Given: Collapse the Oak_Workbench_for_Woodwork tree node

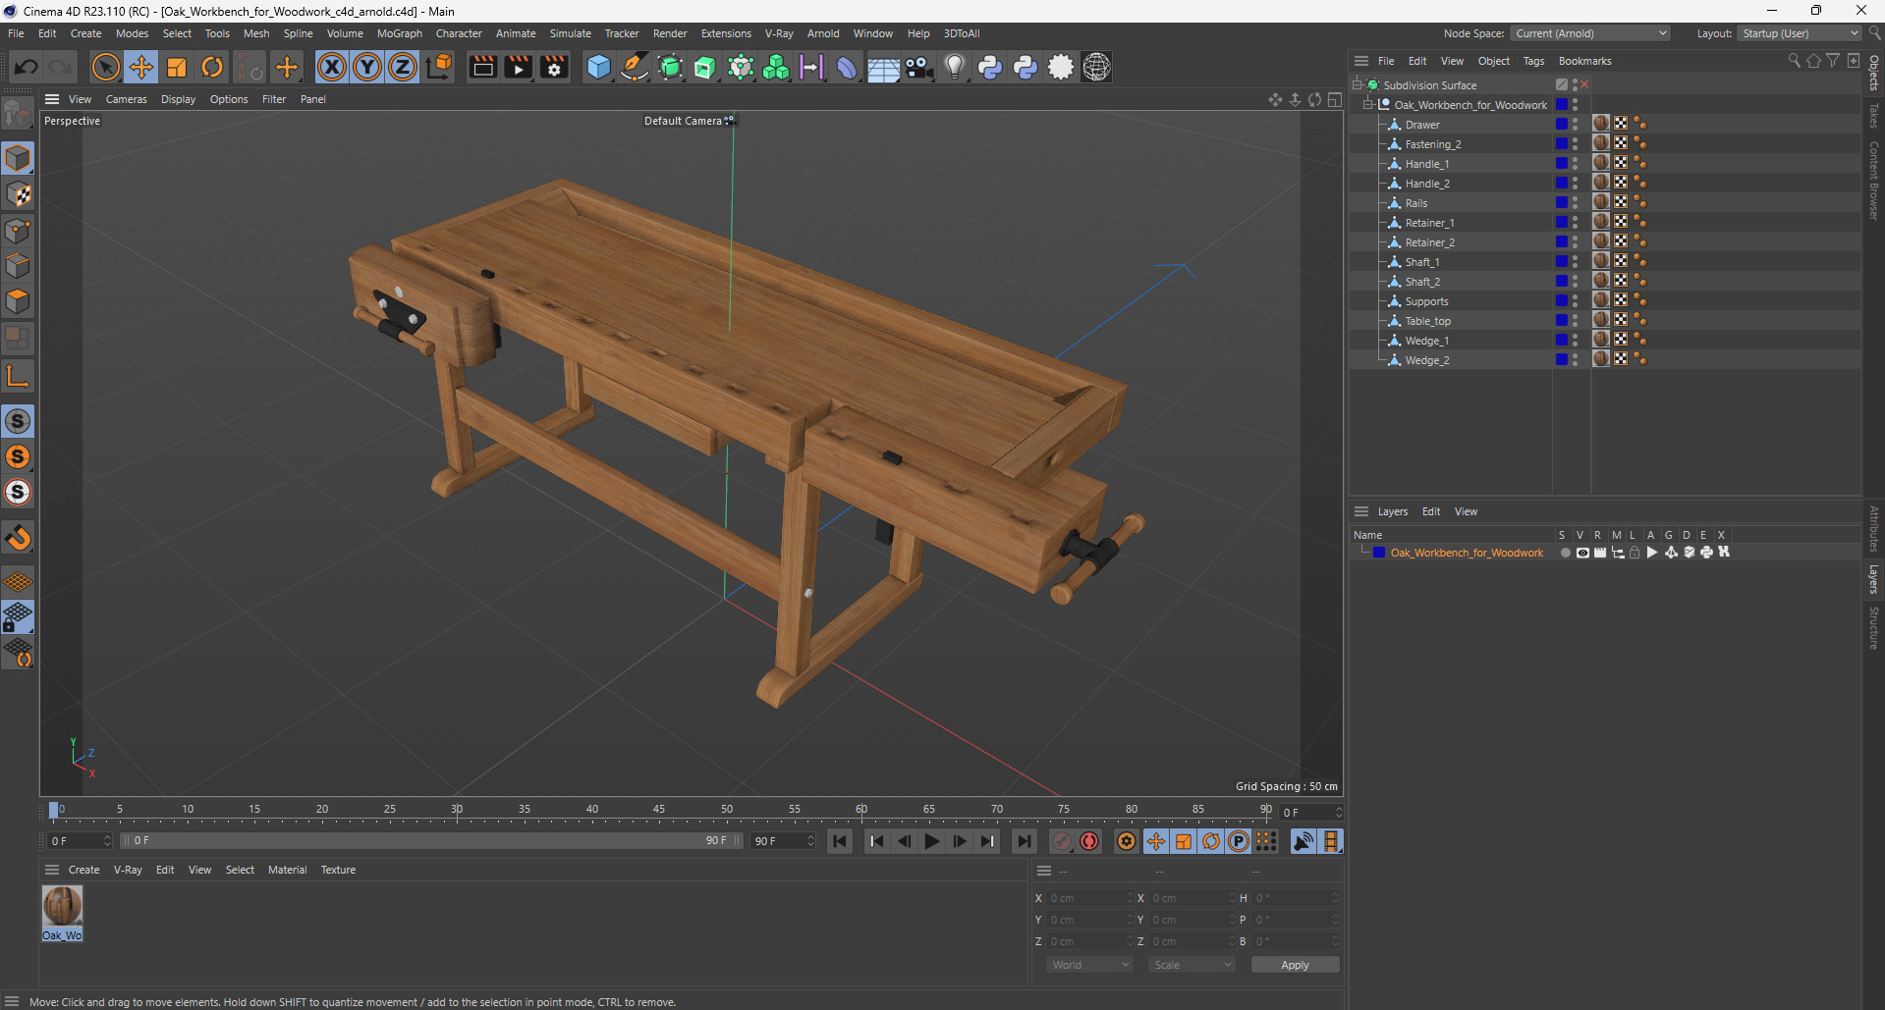Looking at the screenshot, I should [x=1367, y=105].
